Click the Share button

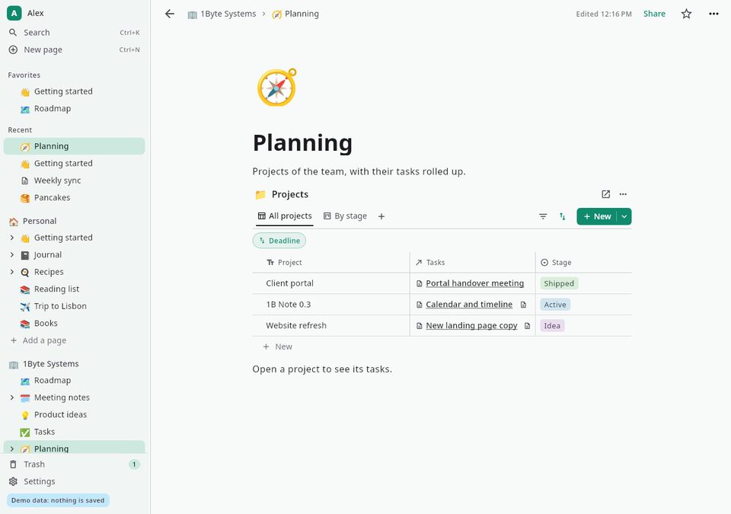click(654, 14)
